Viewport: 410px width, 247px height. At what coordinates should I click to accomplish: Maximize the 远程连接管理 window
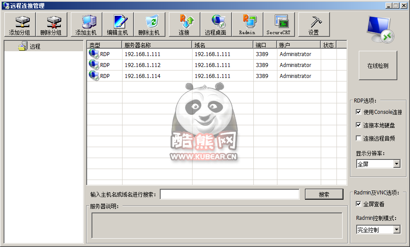pyautogui.click(x=396, y=6)
